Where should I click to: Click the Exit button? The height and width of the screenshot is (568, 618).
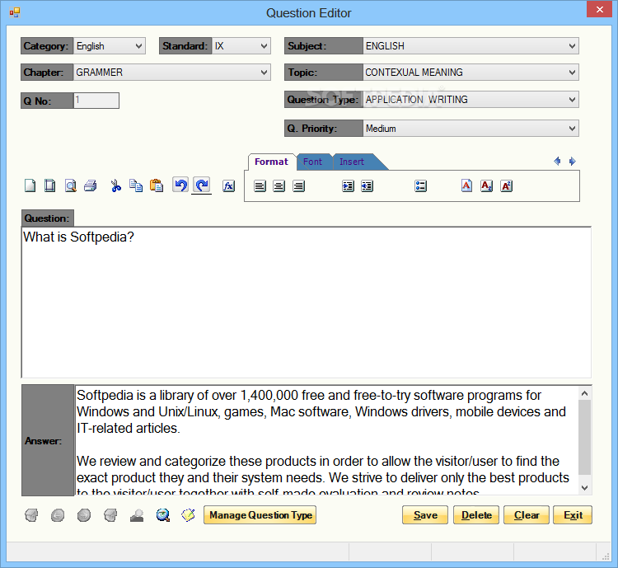pyautogui.click(x=573, y=515)
